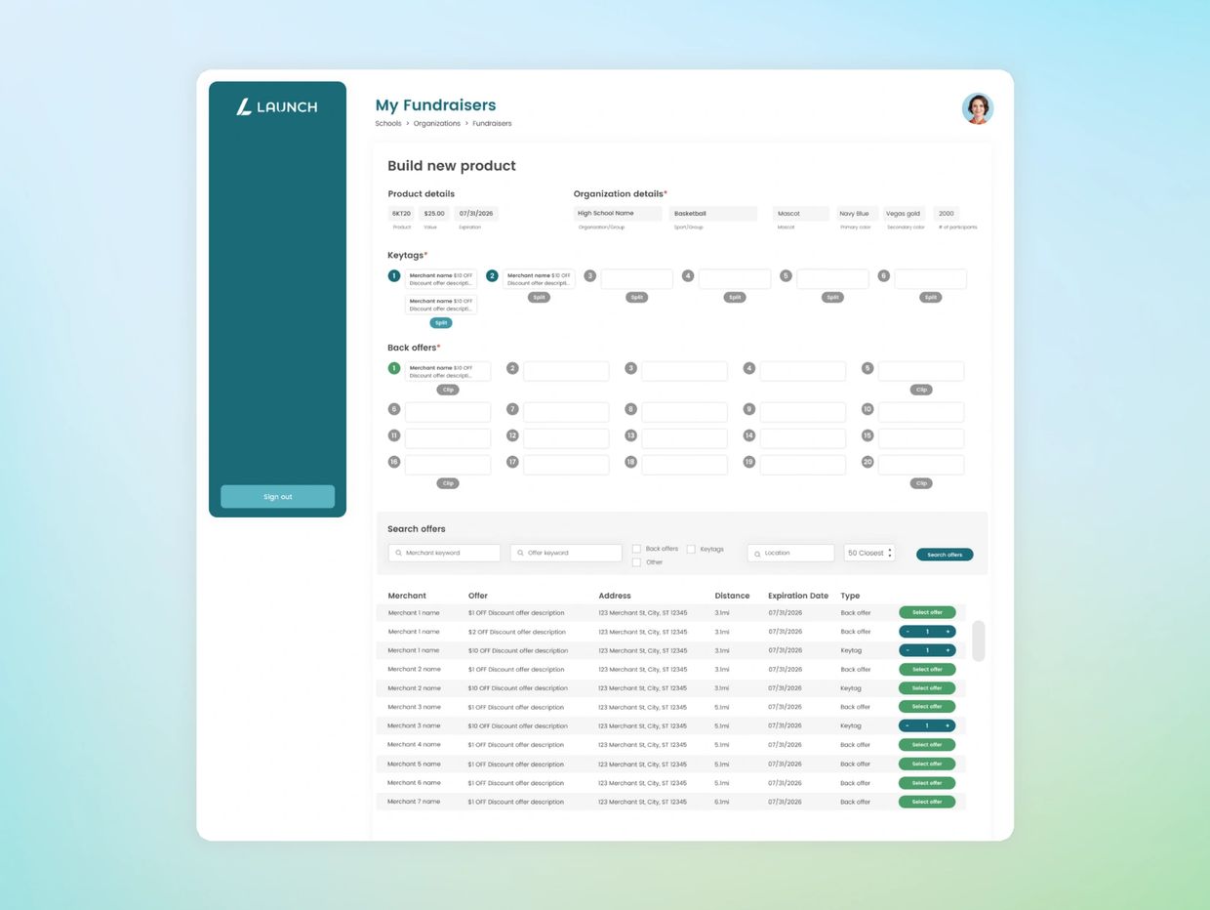Go to Schools in the breadcrumb

pos(388,124)
